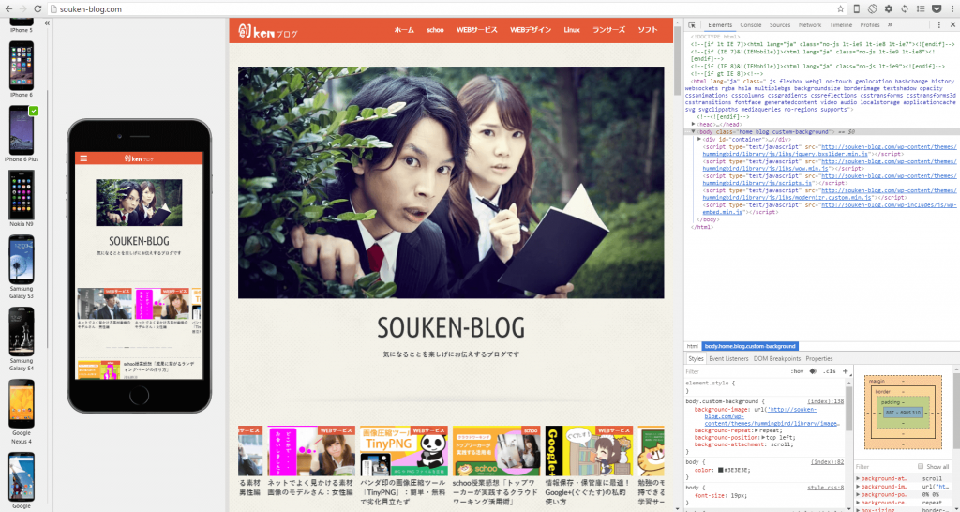Focus the Styles Filter input field
960x512 pixels.
pyautogui.click(x=735, y=371)
